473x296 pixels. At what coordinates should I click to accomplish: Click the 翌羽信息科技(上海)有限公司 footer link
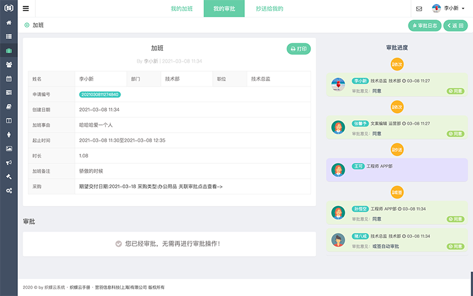tap(121, 287)
